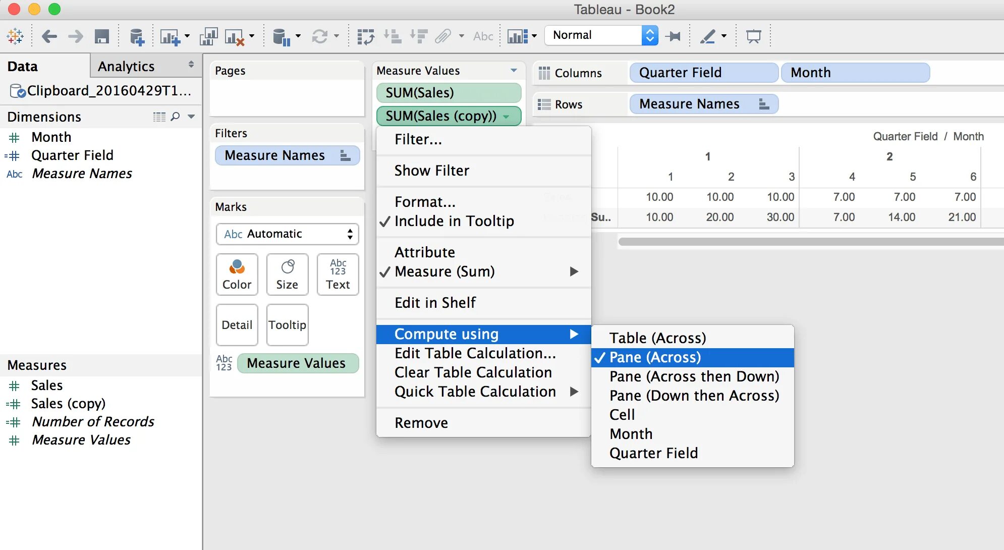Screen dimensions: 1004x550
Task: Click the Presentation mode icon
Action: point(753,36)
